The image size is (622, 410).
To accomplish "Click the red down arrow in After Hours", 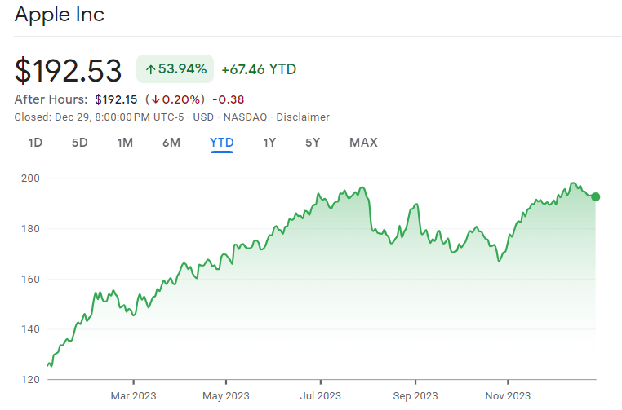I will (155, 99).
